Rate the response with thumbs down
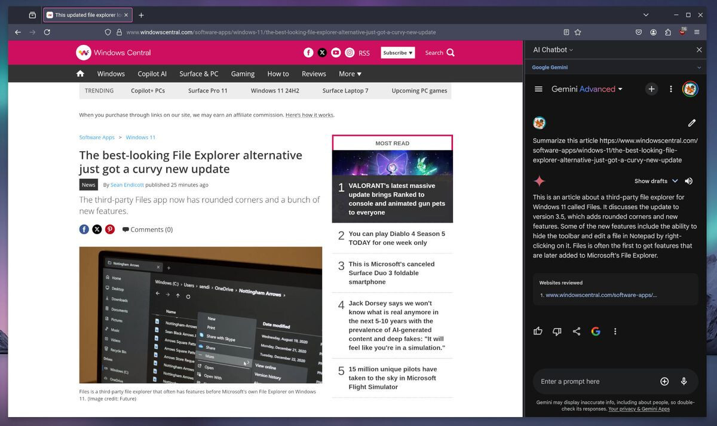Screen dimensions: 717x426 coord(557,331)
